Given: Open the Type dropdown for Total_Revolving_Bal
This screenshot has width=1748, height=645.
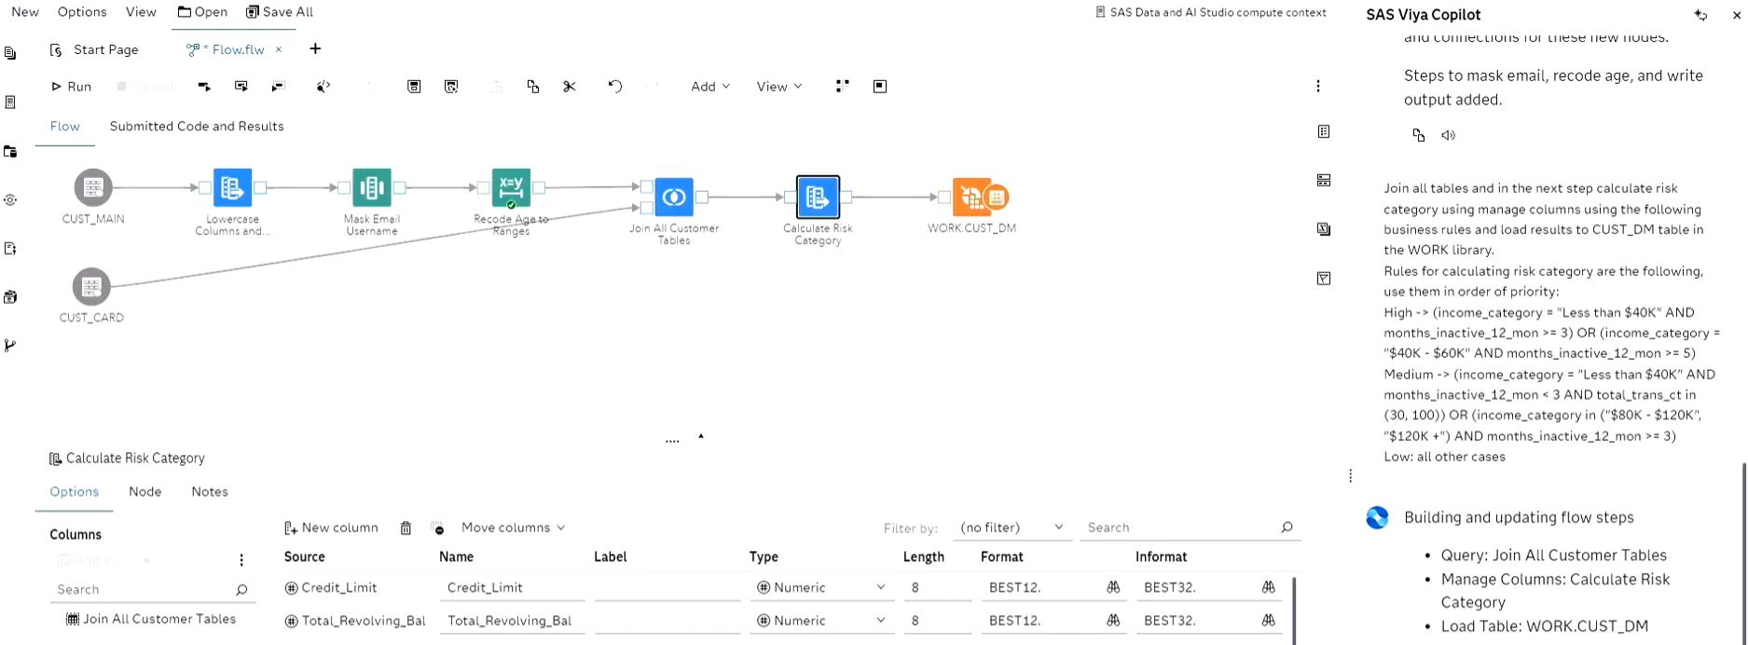Looking at the screenshot, I should [x=821, y=621].
